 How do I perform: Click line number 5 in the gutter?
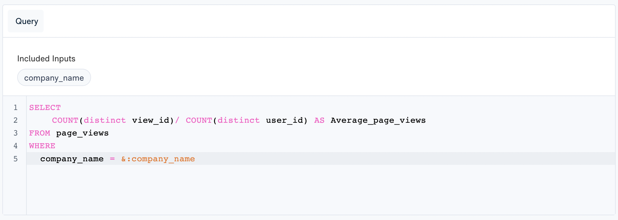tap(15, 159)
